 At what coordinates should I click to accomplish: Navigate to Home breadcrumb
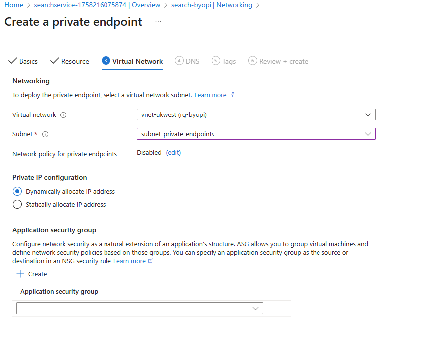click(x=14, y=5)
